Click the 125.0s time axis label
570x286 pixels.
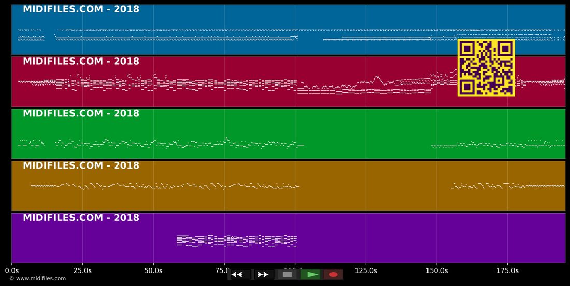[366, 271]
